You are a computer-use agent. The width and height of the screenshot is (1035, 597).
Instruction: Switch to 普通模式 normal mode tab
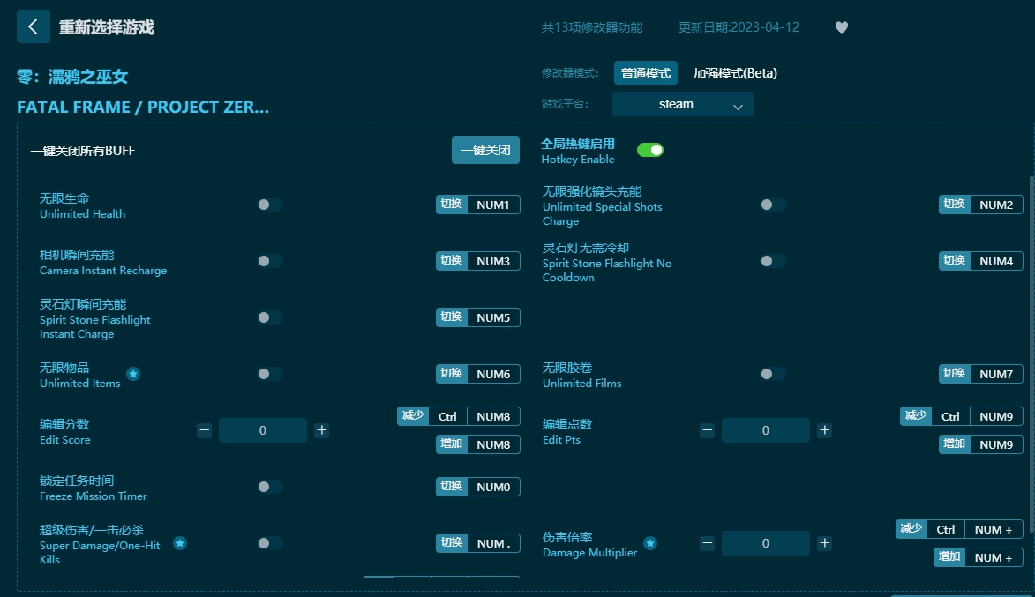pyautogui.click(x=645, y=73)
